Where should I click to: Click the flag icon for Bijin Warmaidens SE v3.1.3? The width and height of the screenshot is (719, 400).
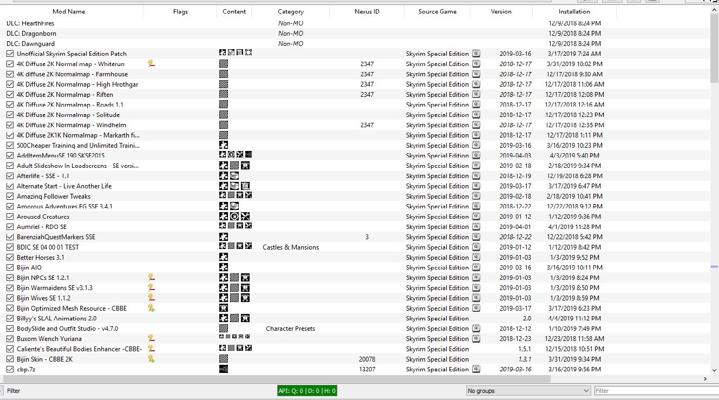(x=152, y=288)
